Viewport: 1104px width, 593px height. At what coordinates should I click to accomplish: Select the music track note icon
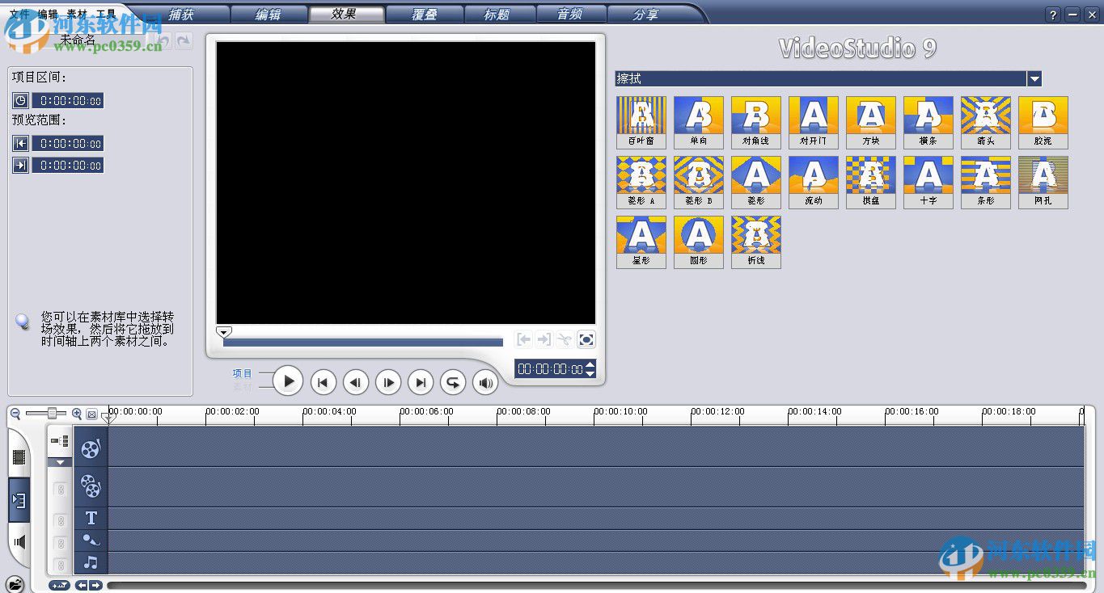91,562
